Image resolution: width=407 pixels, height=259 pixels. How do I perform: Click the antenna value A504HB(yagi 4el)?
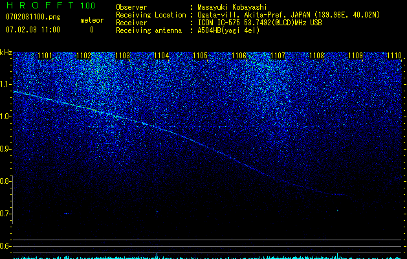point(228,30)
